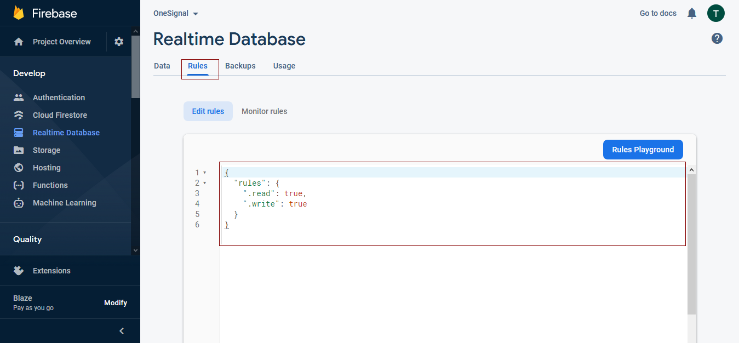739x343 pixels.
Task: Switch to the Backups tab
Action: point(240,66)
